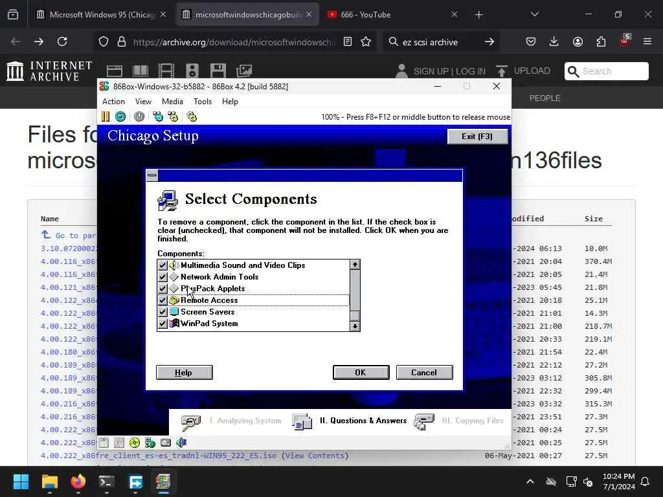Open Media menu in 86Box
Screen dimensions: 663x497
[x=172, y=102]
